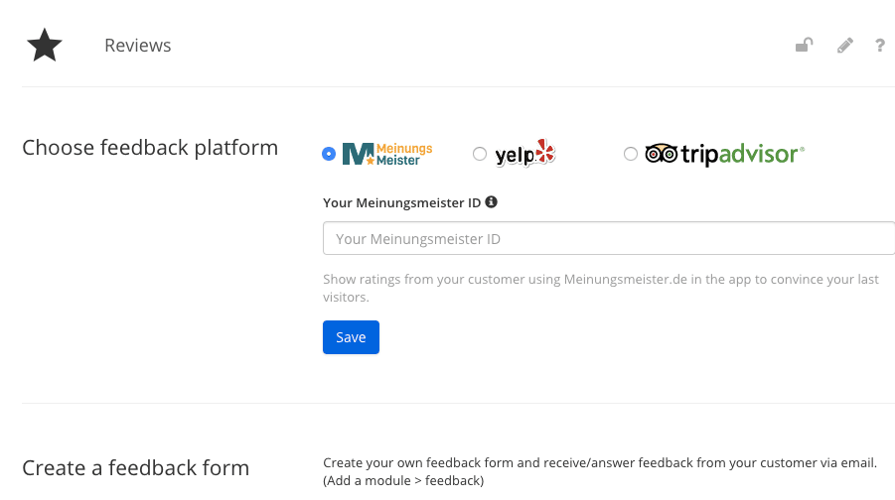Click the Your Meinungsmeister ID label

pyautogui.click(x=402, y=202)
